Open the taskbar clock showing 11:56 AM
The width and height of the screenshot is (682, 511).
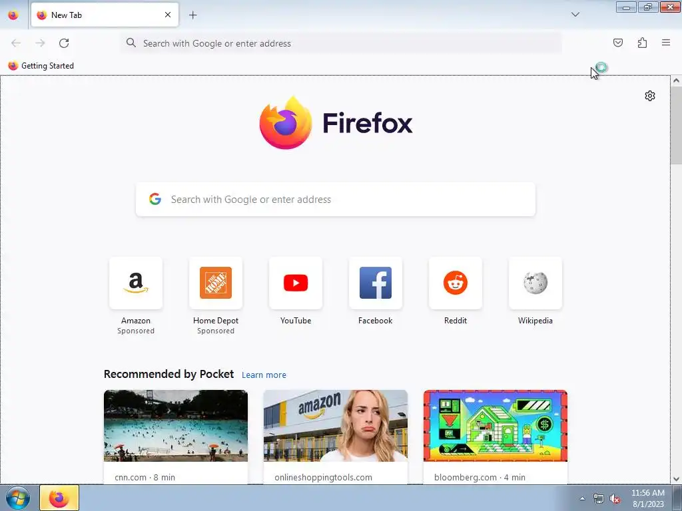point(647,498)
